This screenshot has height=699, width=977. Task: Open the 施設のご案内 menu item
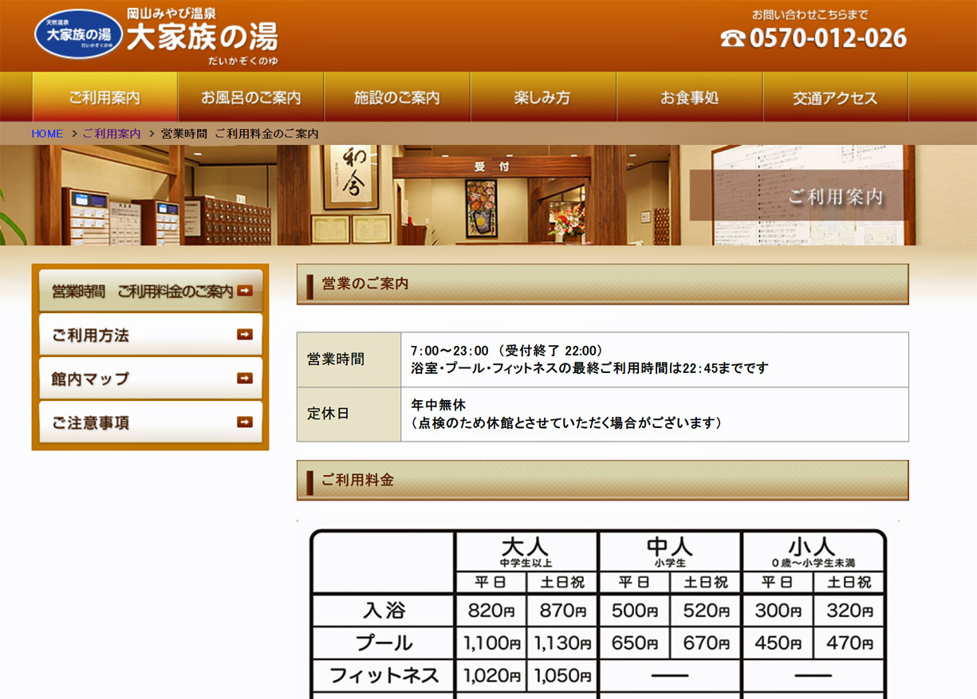coord(396,97)
